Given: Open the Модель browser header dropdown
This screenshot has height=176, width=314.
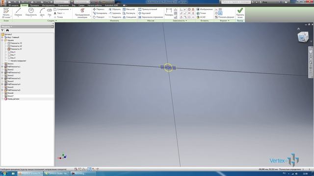Looking at the screenshot, I should (x=7, y=26).
